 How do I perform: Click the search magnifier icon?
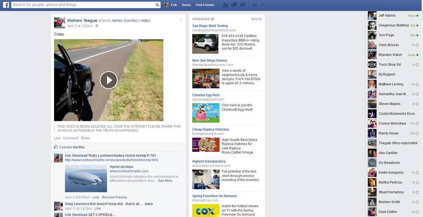(157, 5)
